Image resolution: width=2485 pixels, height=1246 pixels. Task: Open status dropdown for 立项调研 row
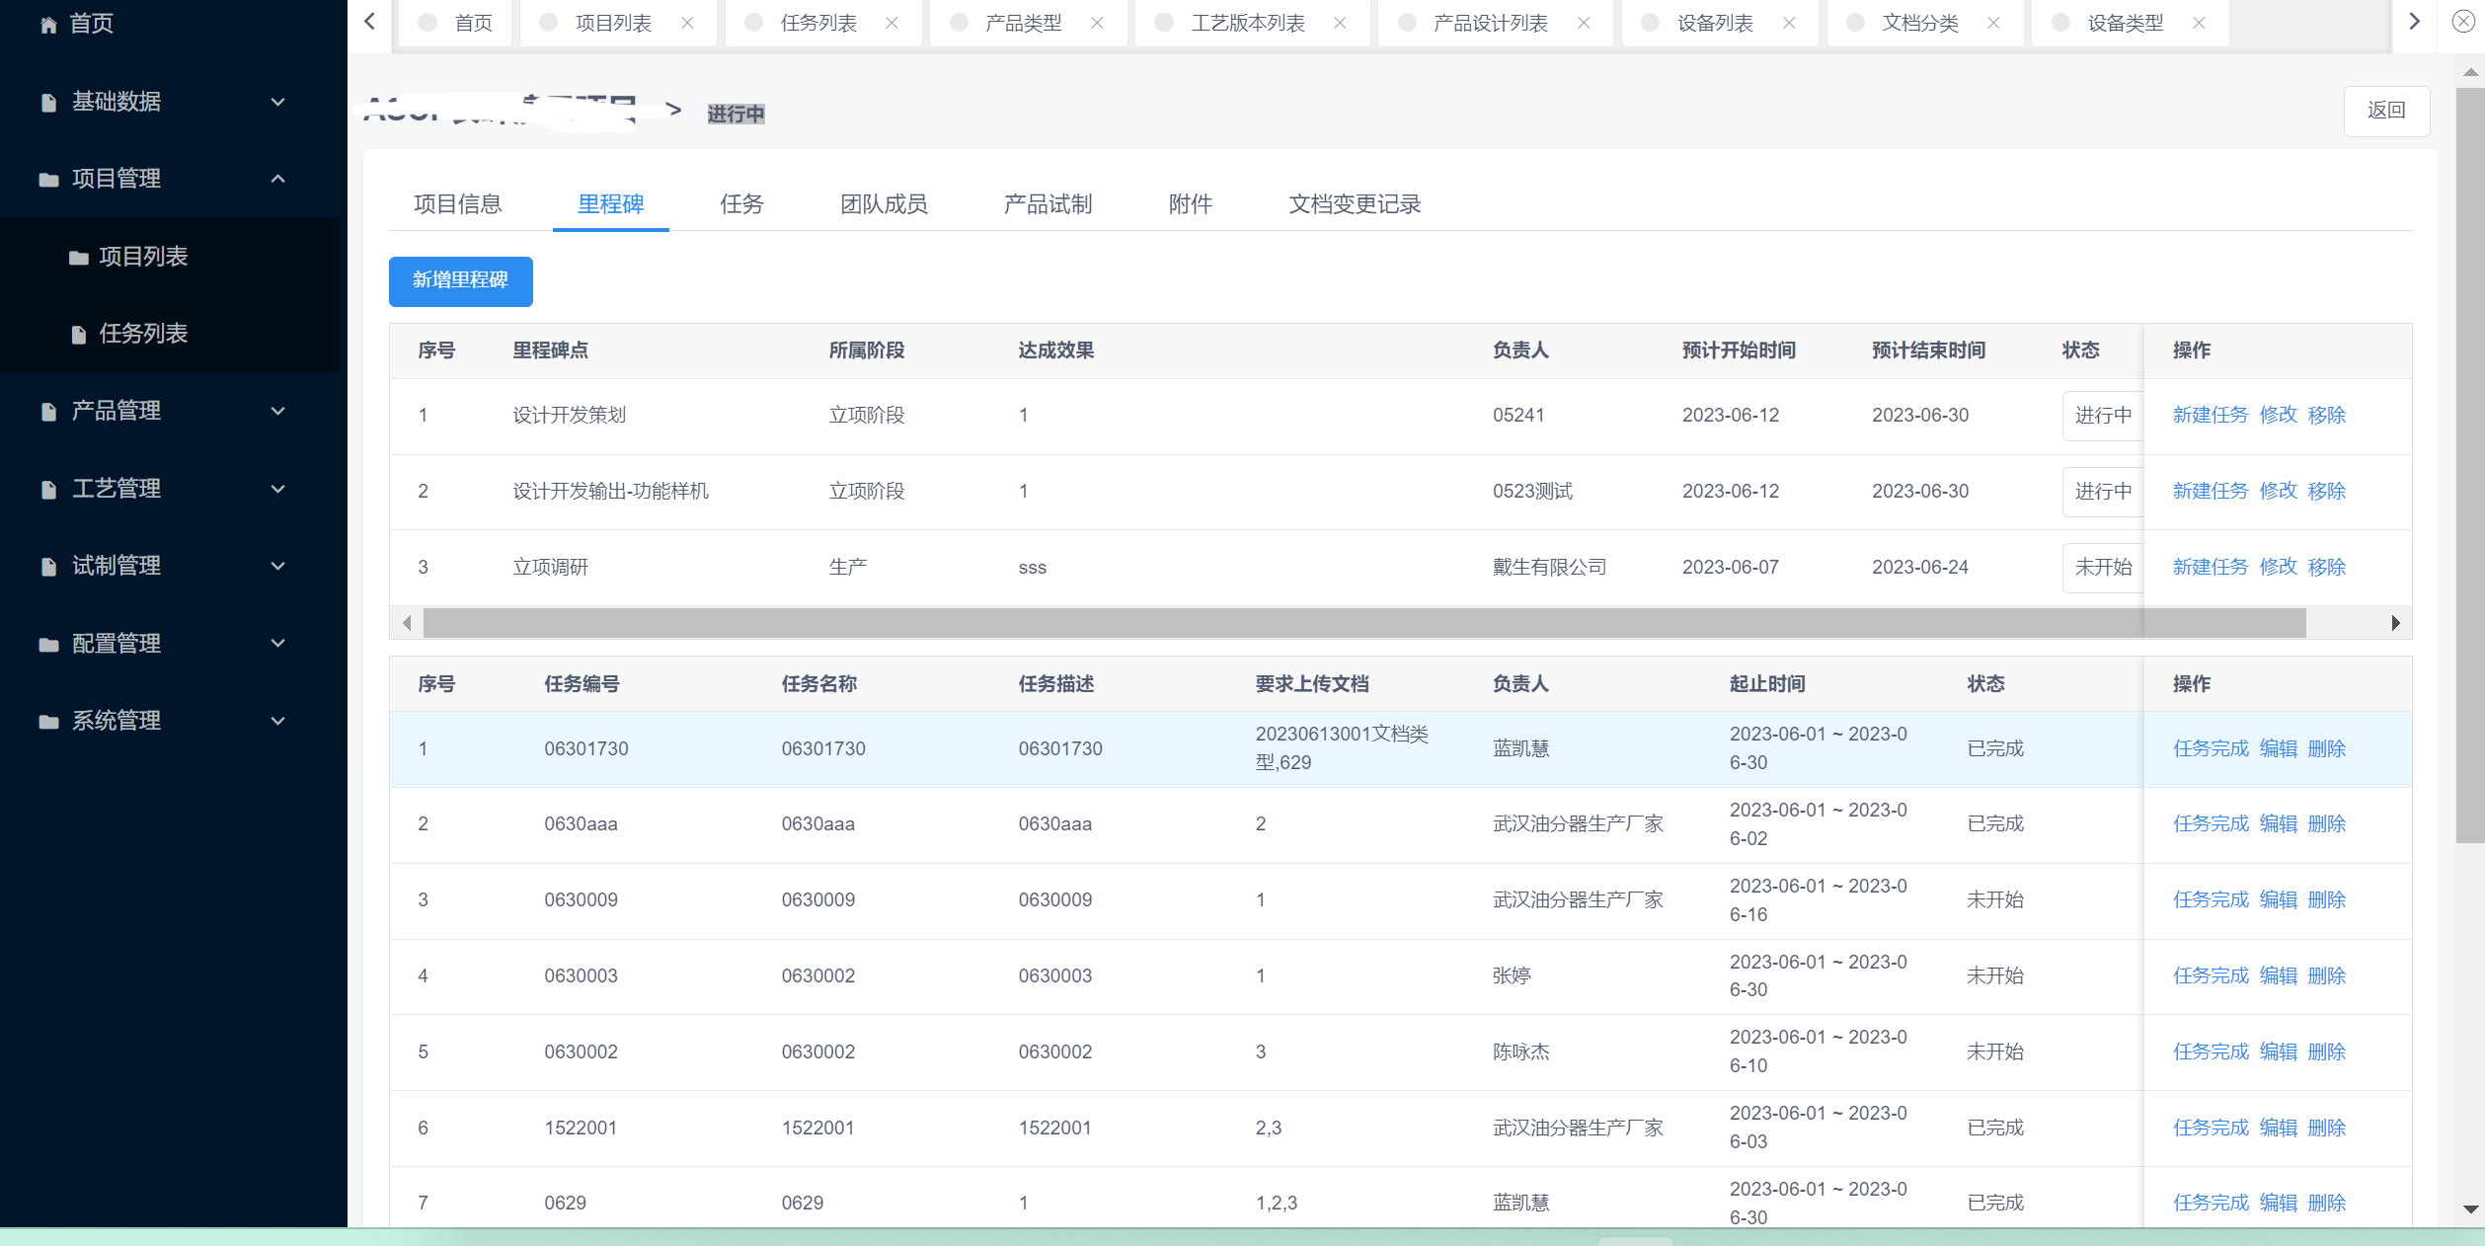pos(2103,568)
